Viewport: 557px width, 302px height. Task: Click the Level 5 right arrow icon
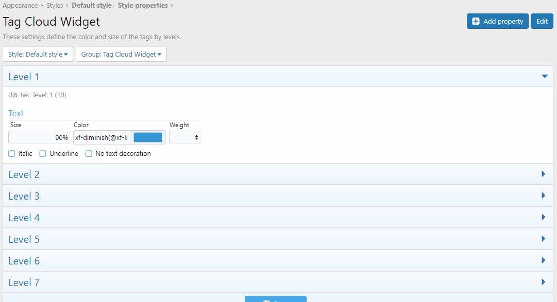544,239
